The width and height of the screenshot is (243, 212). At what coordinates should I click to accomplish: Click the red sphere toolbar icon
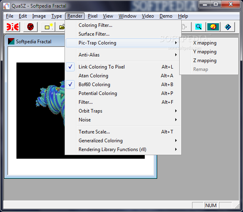pyautogui.click(x=30, y=27)
